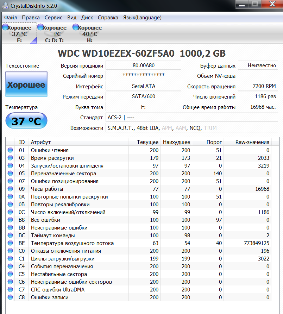This screenshot has height=314, width=283.
Task: Click status icon for 0C Число включений/отключений
Action: click(10, 212)
